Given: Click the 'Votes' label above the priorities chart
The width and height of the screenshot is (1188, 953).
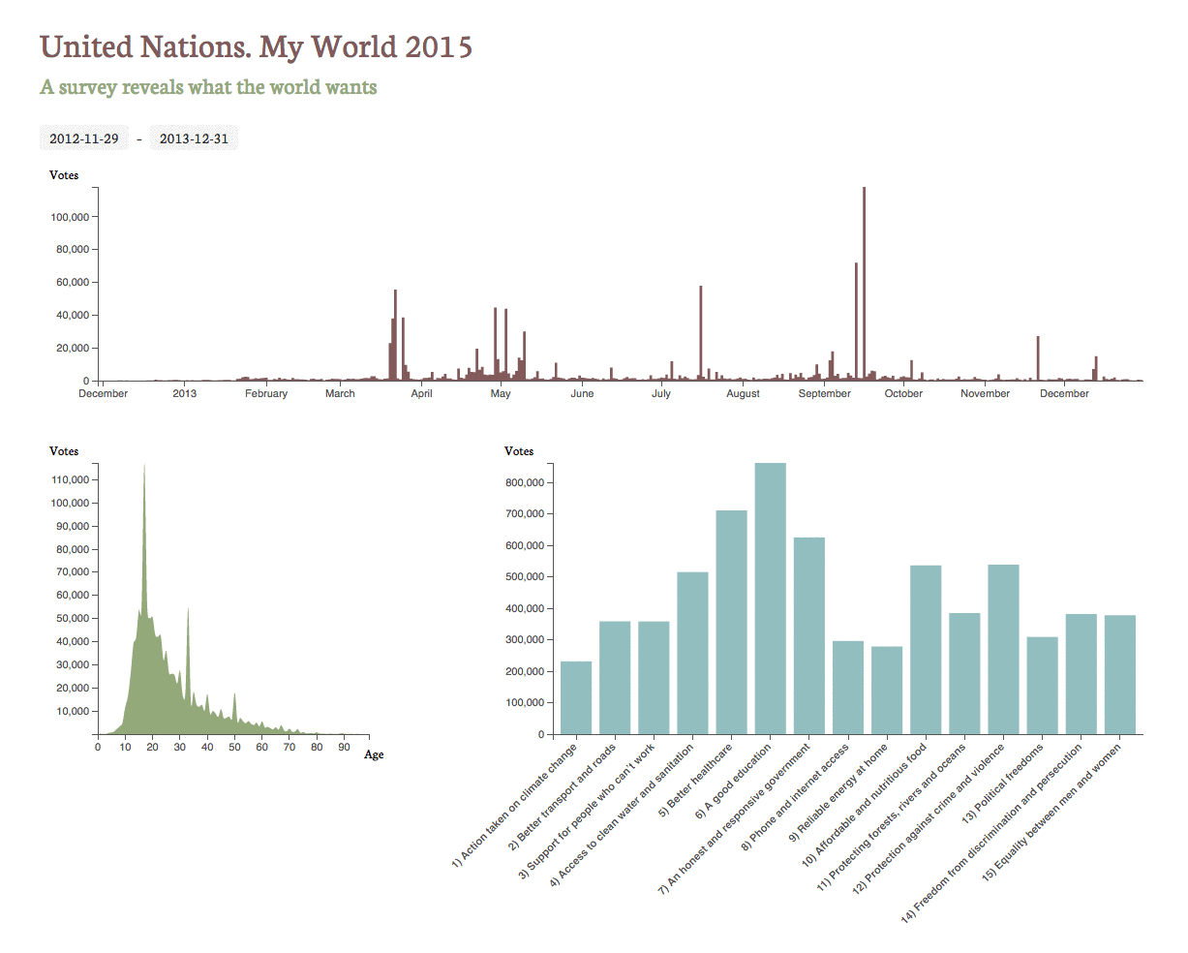Looking at the screenshot, I should tap(519, 451).
